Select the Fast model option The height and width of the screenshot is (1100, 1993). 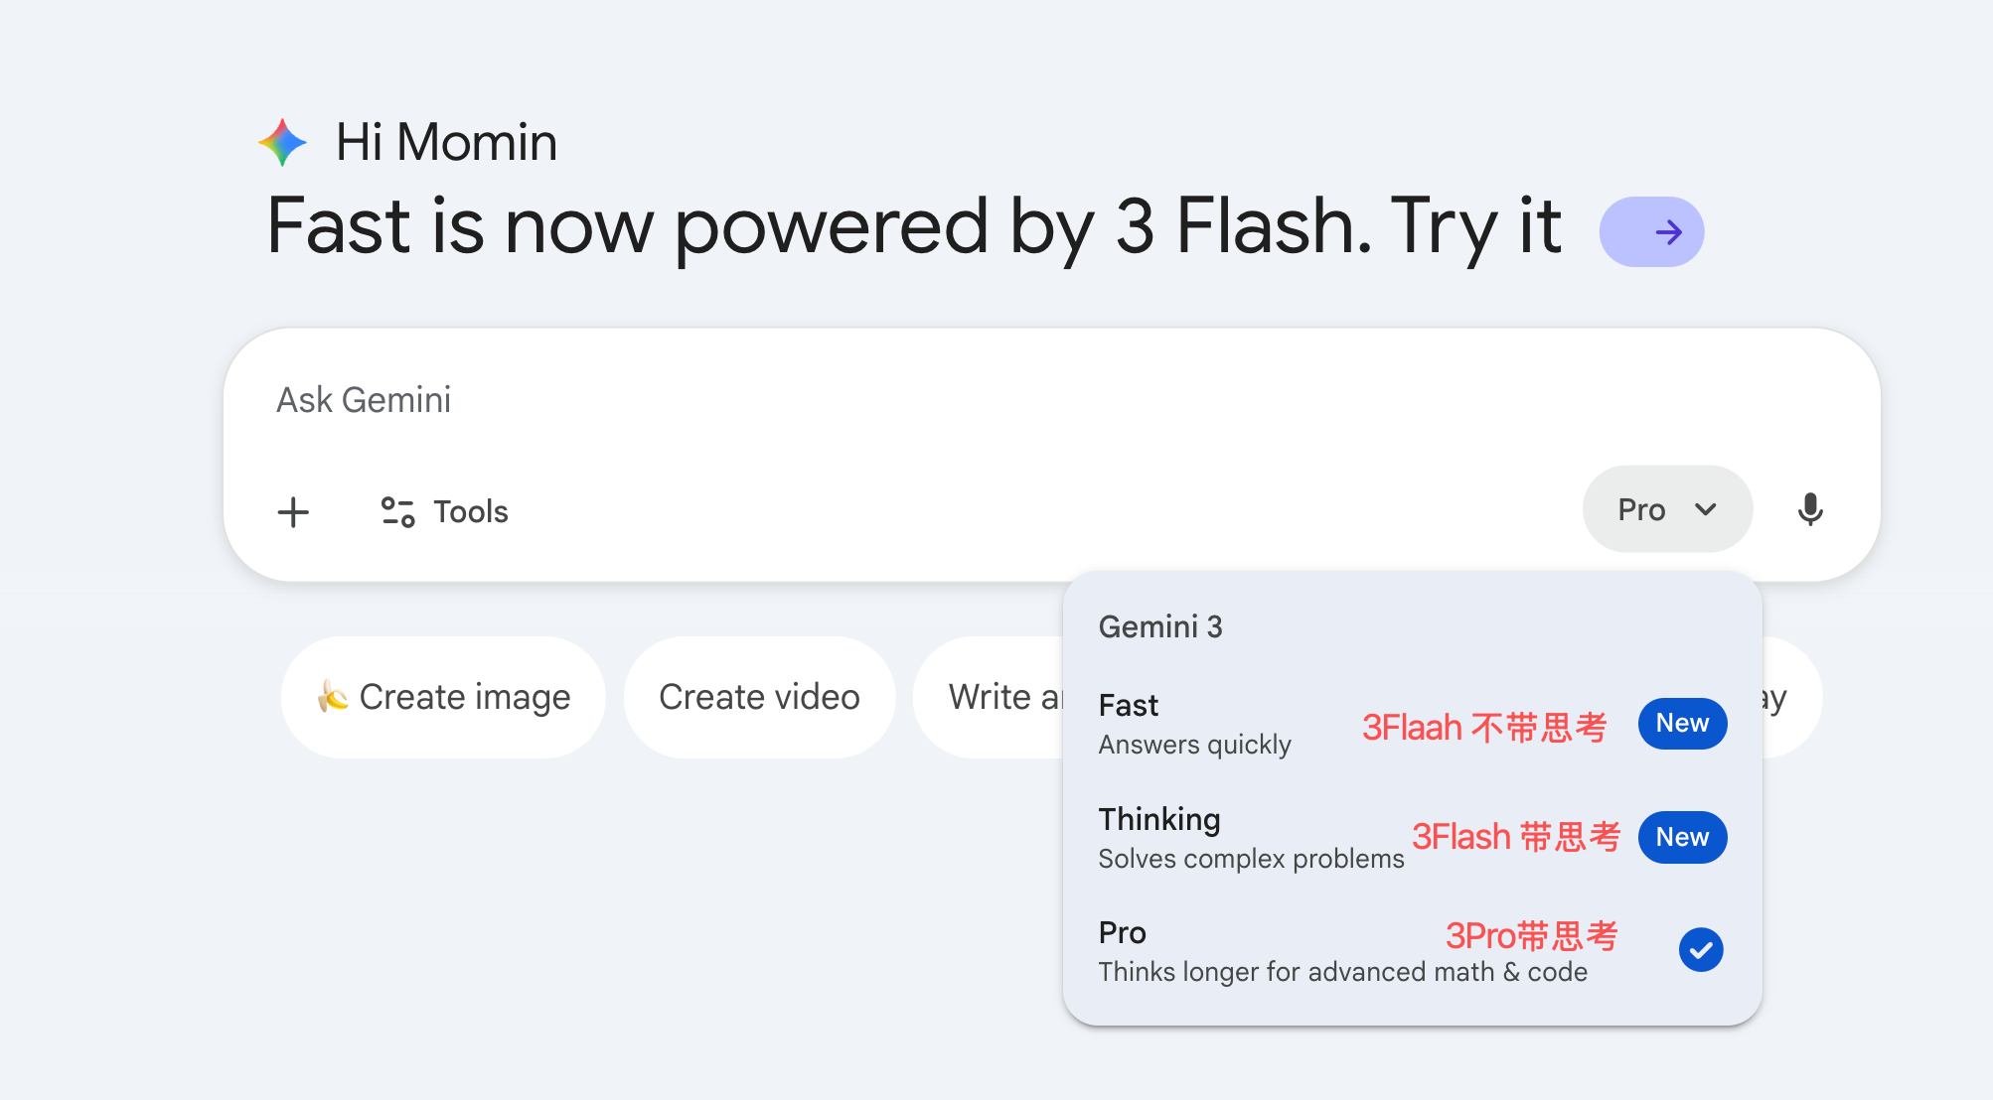(x=1195, y=724)
